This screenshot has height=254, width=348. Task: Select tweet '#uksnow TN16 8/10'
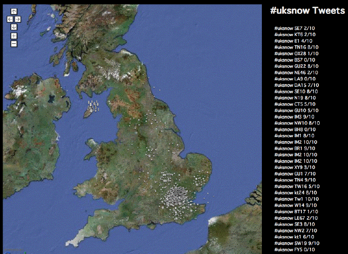(296, 47)
